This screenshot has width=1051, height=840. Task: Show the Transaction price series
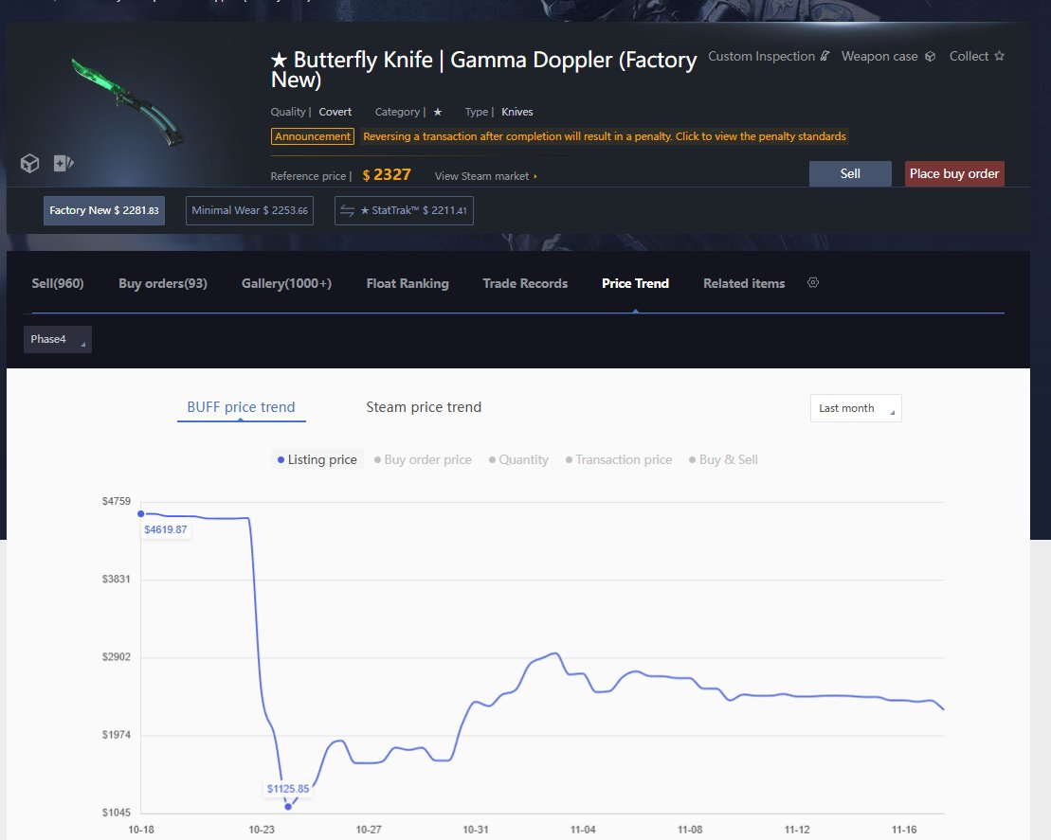(619, 459)
